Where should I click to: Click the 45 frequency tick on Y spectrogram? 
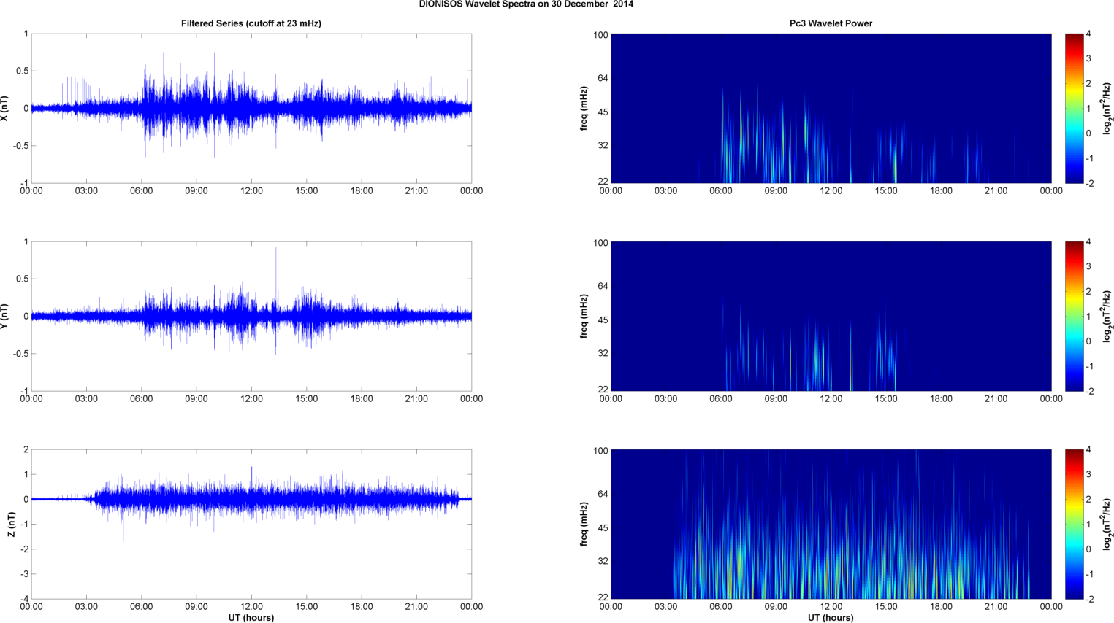pos(603,320)
